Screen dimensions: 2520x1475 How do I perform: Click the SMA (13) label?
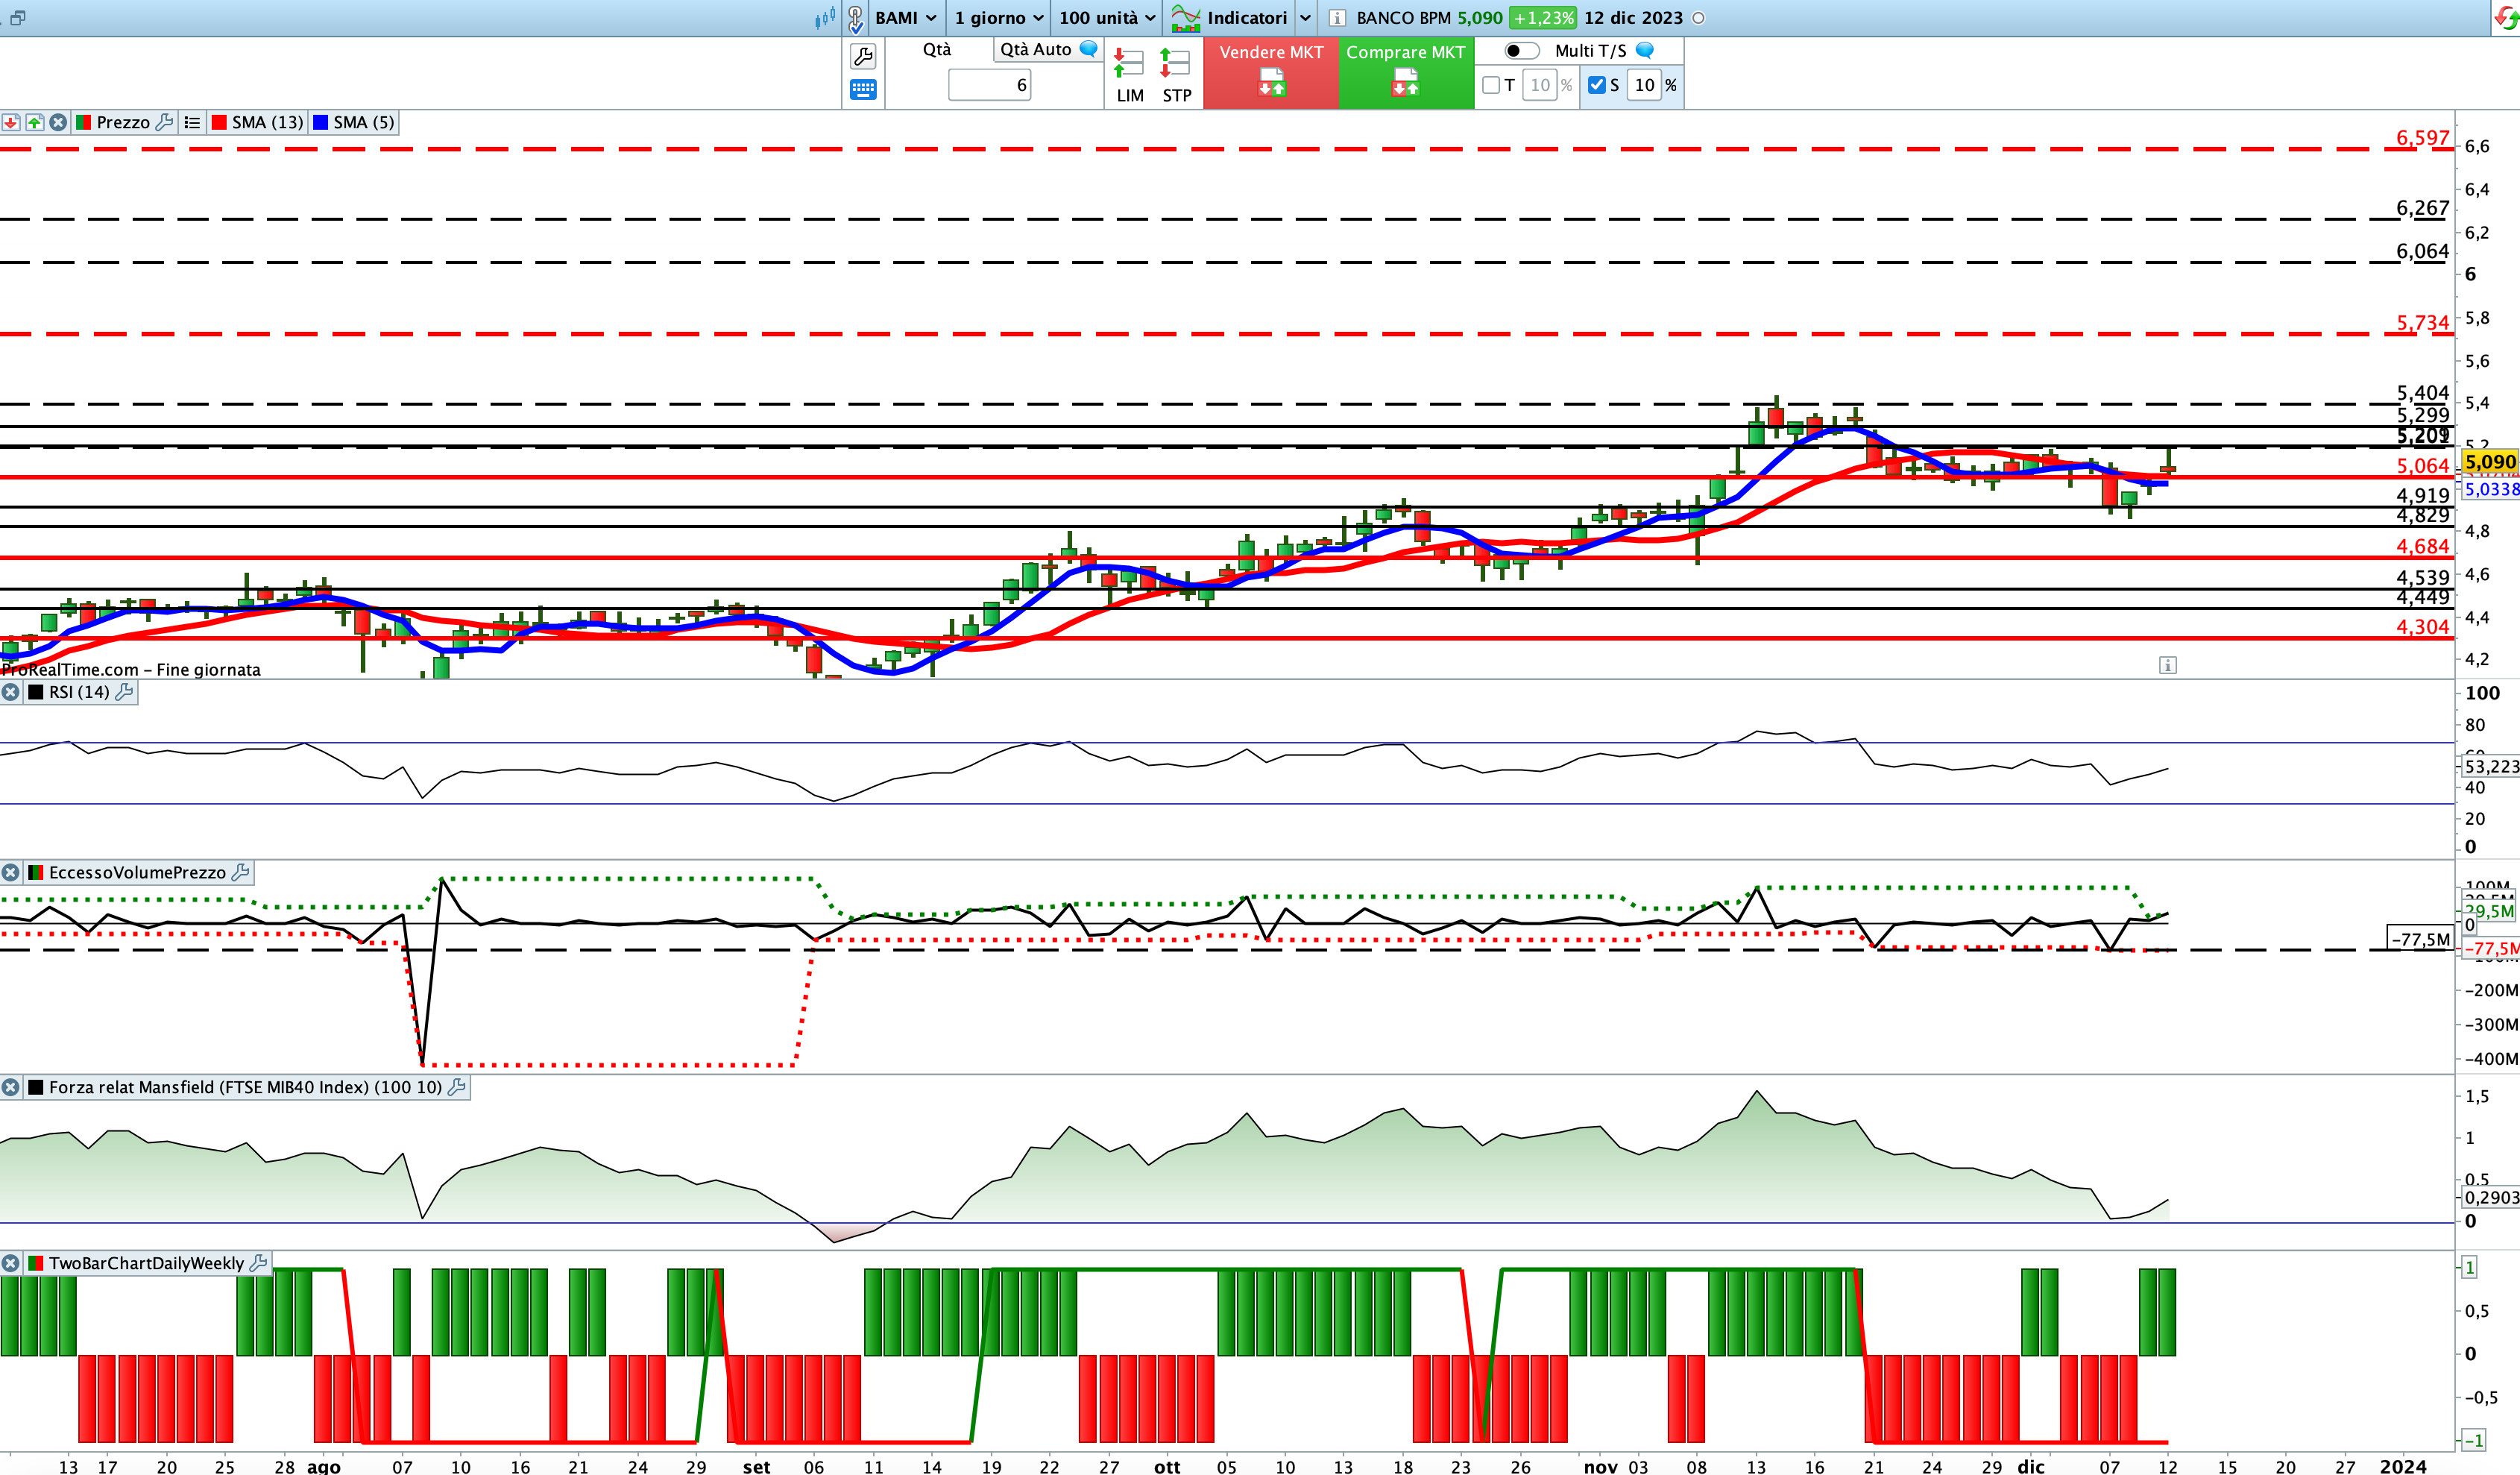(x=268, y=122)
